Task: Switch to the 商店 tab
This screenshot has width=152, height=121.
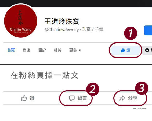Action: [x=26, y=50]
